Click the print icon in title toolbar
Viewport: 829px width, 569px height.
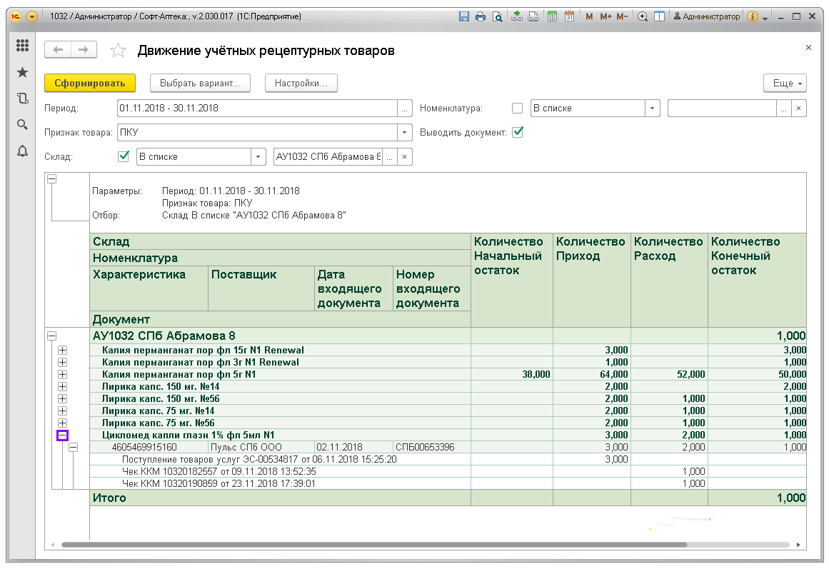pyautogui.click(x=481, y=16)
